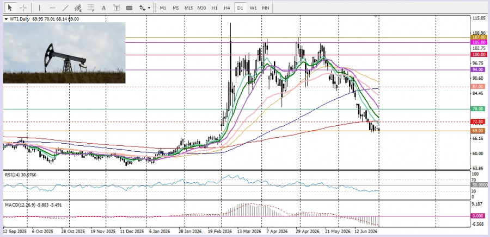Select the equidistant channel tool

[78, 8]
